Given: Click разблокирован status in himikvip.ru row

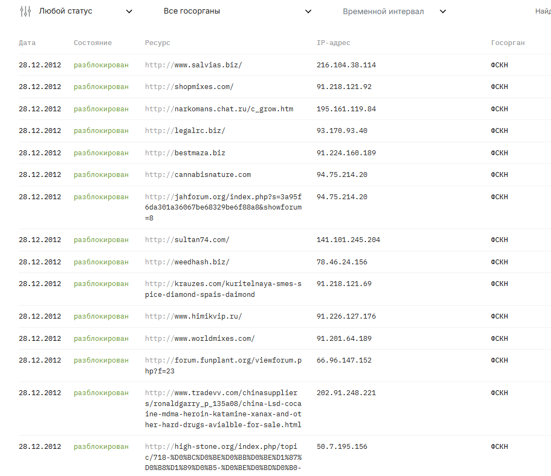Looking at the screenshot, I should click(x=101, y=316).
